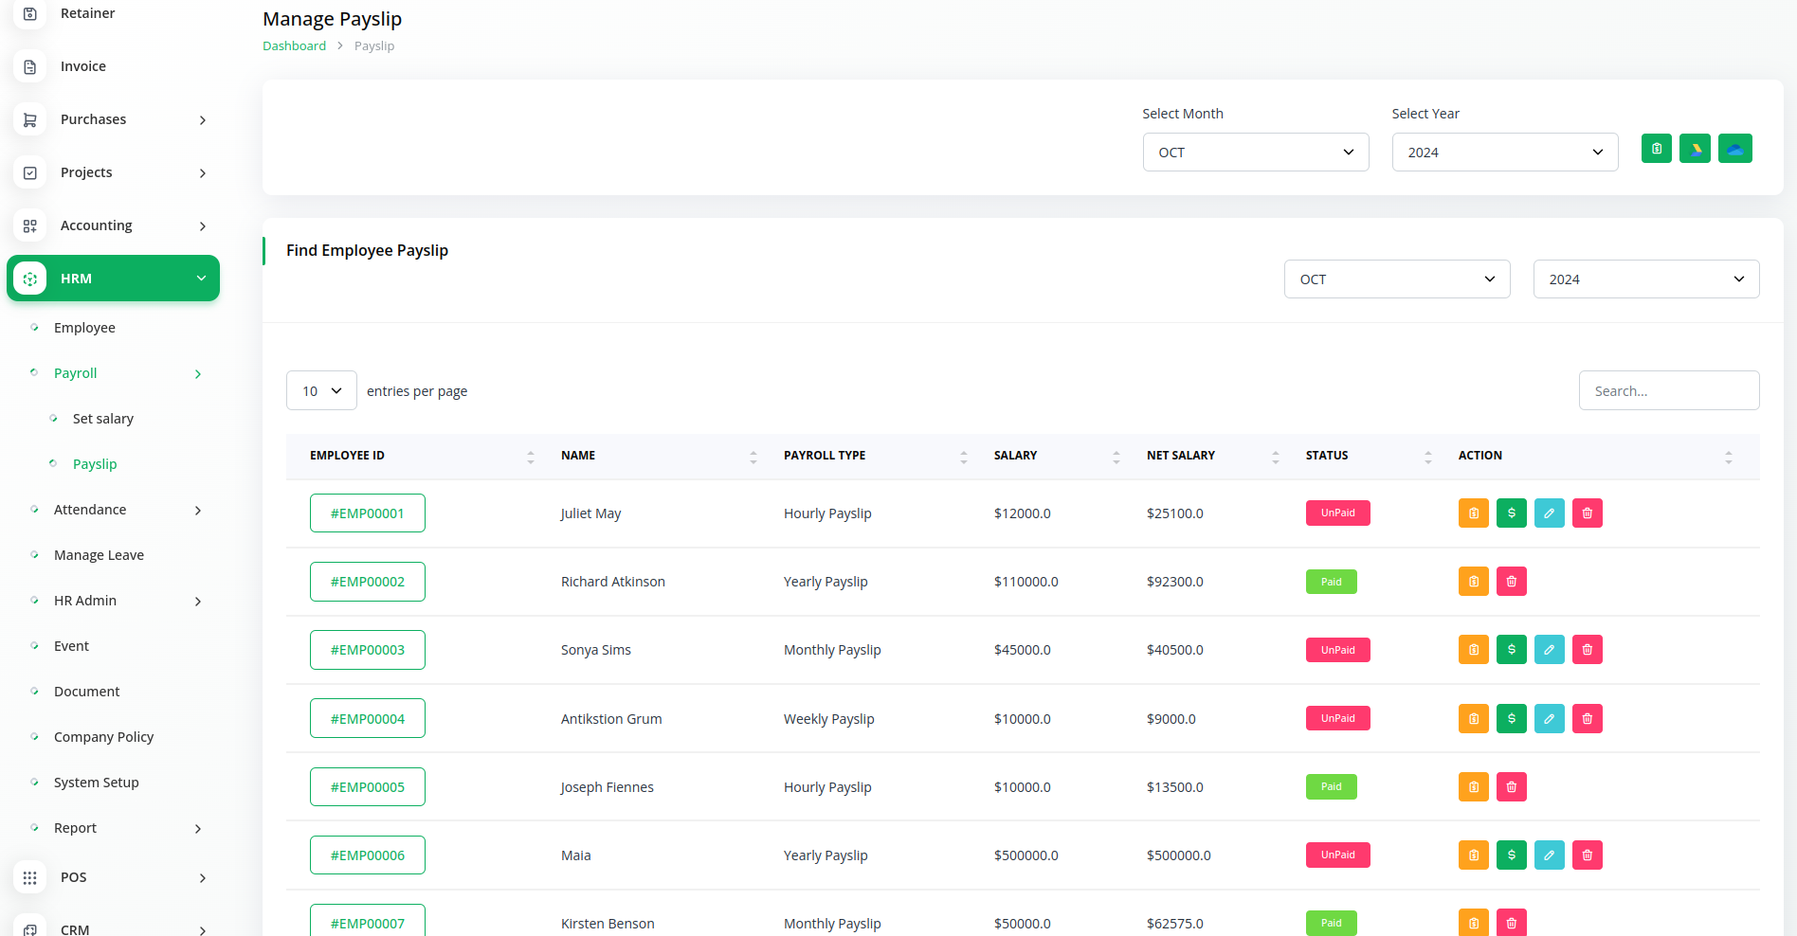View Juliet May's payslip via orange icon
Viewport: 1797px width, 936px height.
click(x=1473, y=513)
